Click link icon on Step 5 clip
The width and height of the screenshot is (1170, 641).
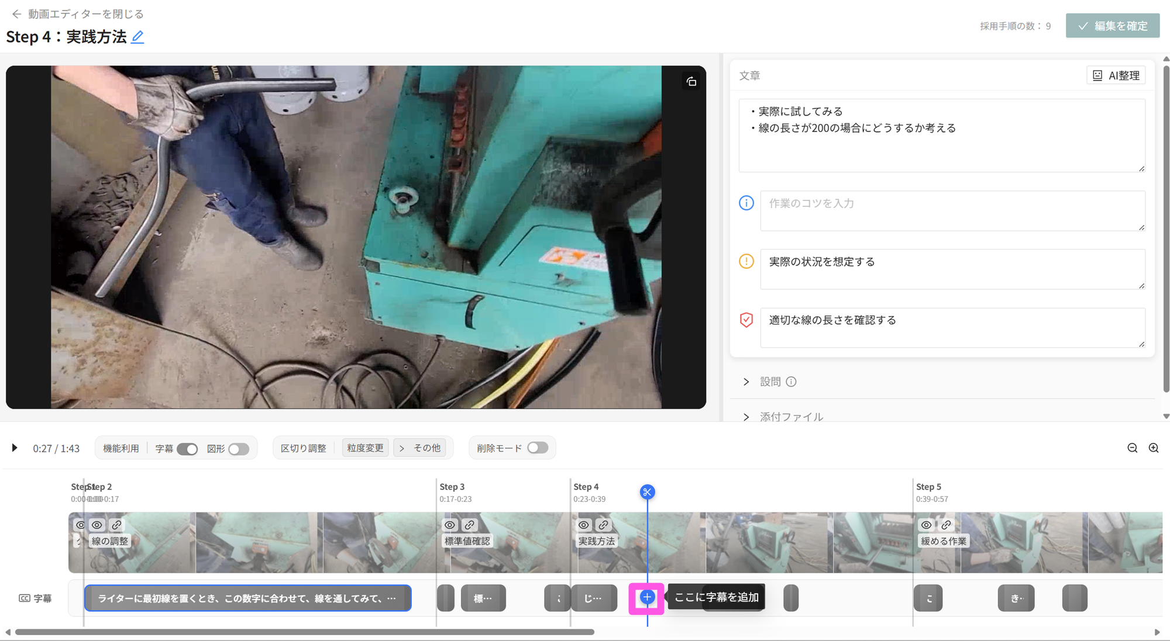[x=946, y=525]
